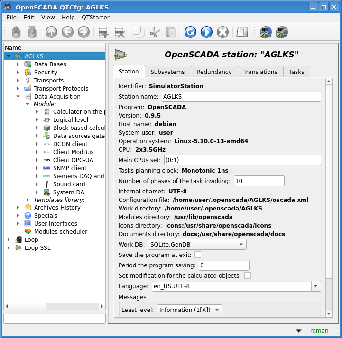Navigate back with the left arrow icon

pyautogui.click(x=67, y=32)
